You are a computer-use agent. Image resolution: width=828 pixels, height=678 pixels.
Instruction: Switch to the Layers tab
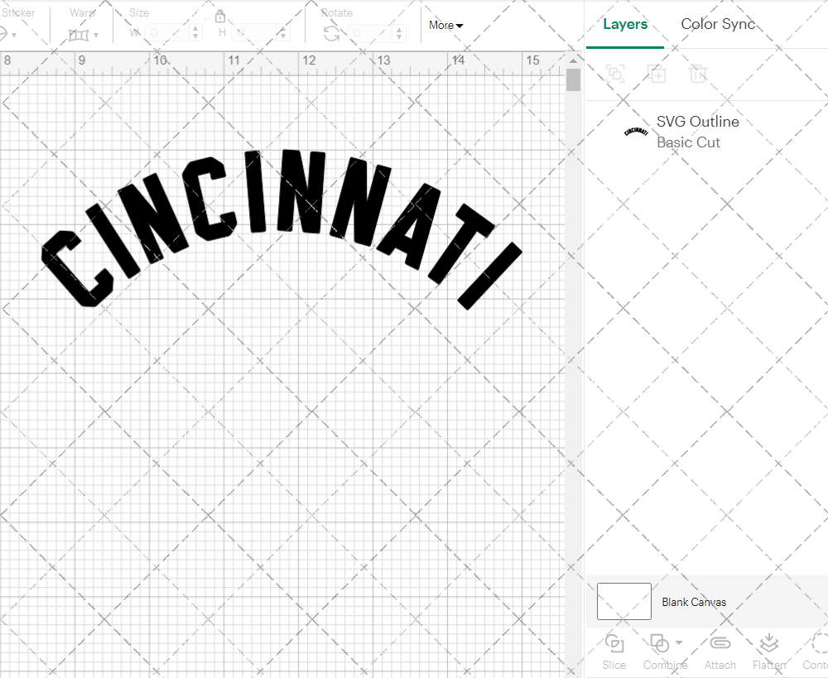pyautogui.click(x=625, y=24)
